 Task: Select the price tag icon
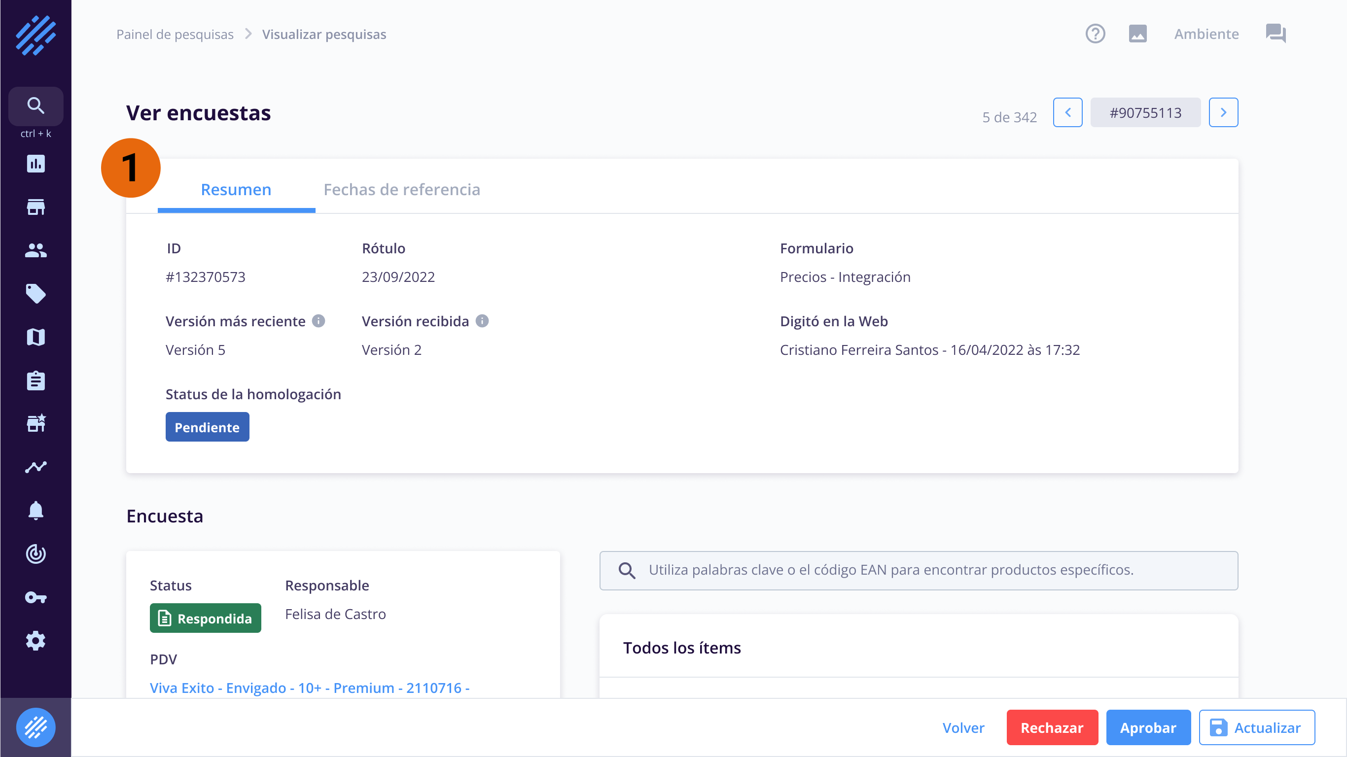click(35, 294)
